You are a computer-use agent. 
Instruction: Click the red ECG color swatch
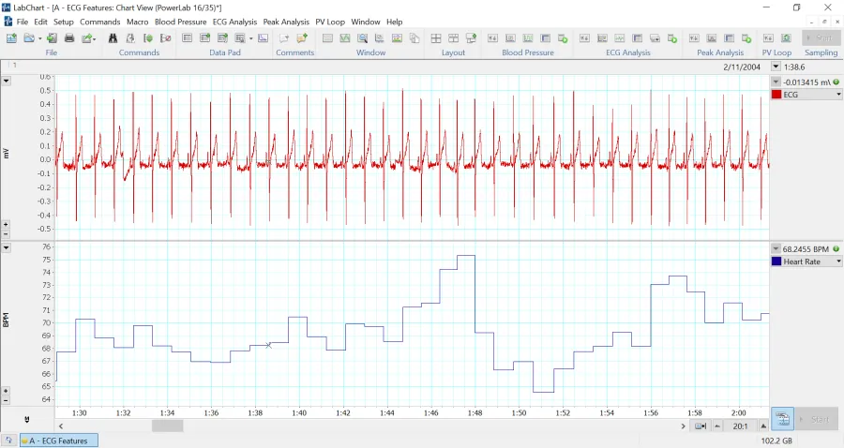[776, 95]
